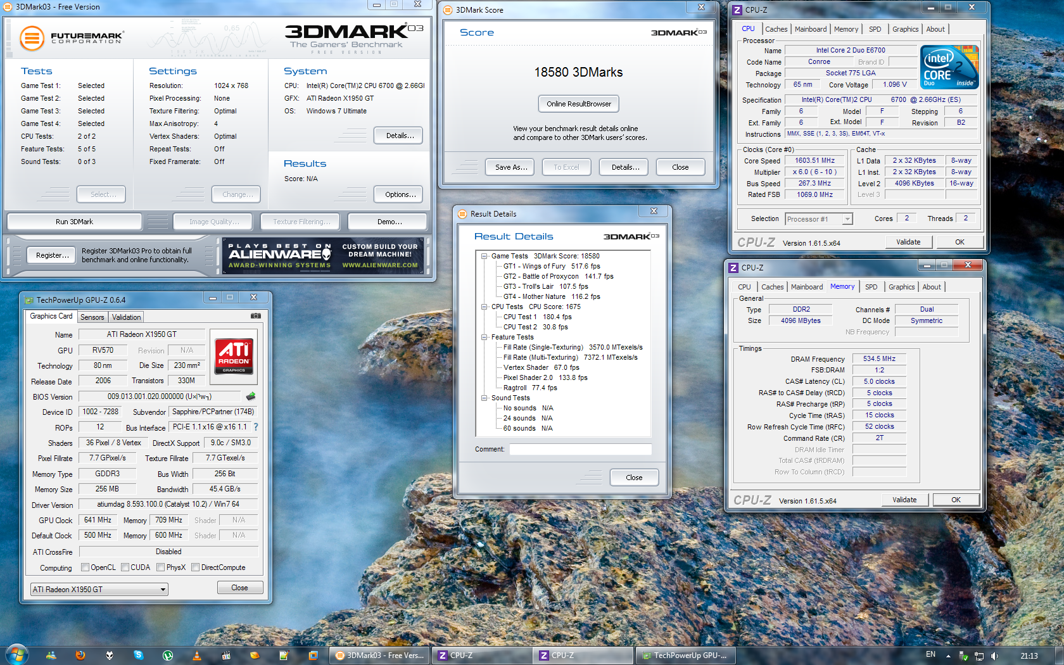Click Save As in the 3DMark Score window
The height and width of the screenshot is (665, 1064).
[510, 167]
